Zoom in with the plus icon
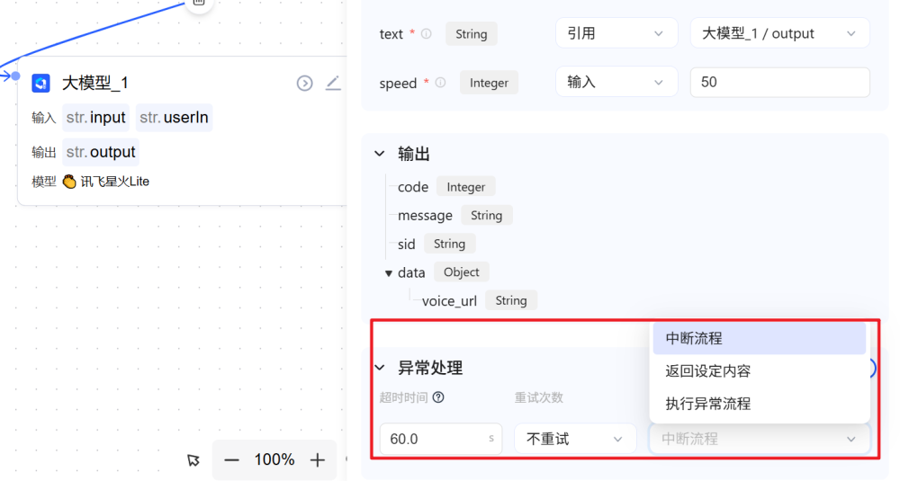Screen dimensions: 900x481 pos(317,460)
